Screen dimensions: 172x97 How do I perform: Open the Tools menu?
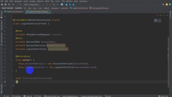pos(58,1)
